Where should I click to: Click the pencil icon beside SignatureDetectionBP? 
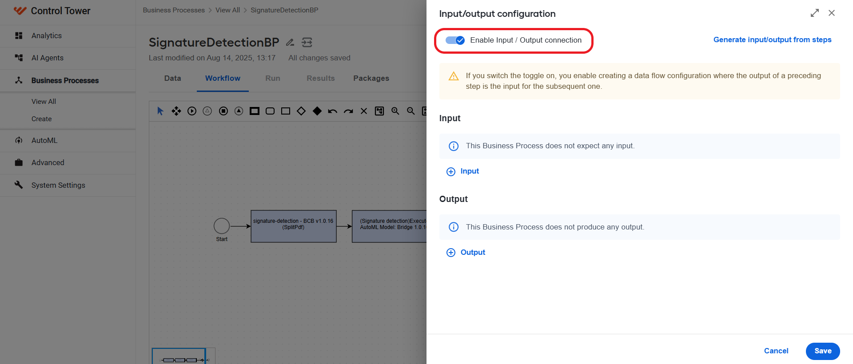[290, 42]
